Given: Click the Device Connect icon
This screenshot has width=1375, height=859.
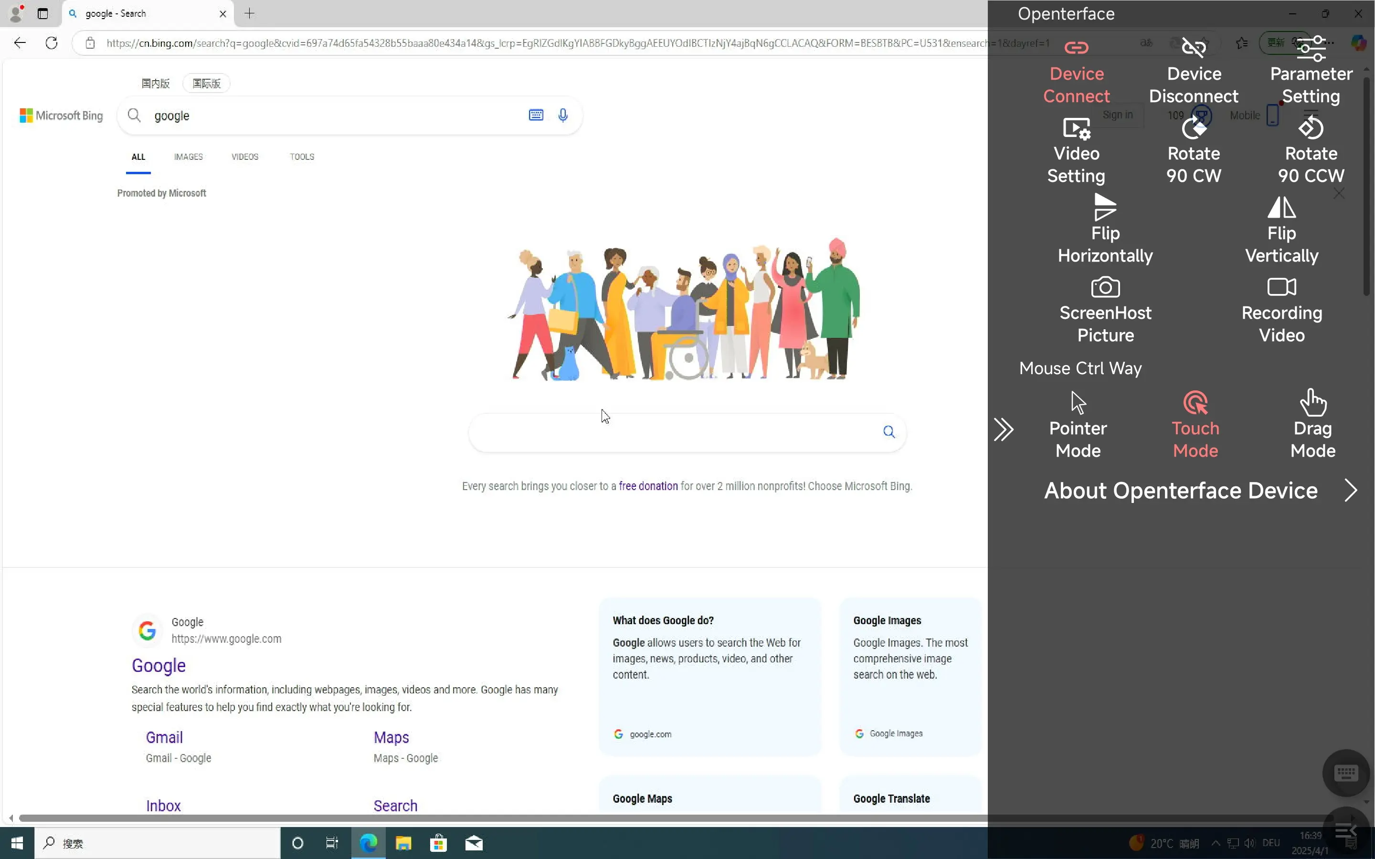Looking at the screenshot, I should pyautogui.click(x=1076, y=48).
